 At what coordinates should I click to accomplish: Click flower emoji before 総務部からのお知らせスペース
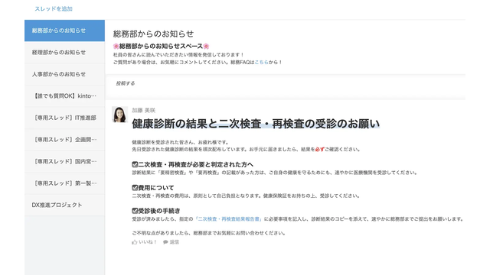click(x=116, y=46)
